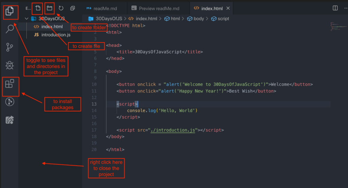Image resolution: width=348 pixels, height=188 pixels.
Task: Place cursor on the console.log line
Action: [x=162, y=110]
